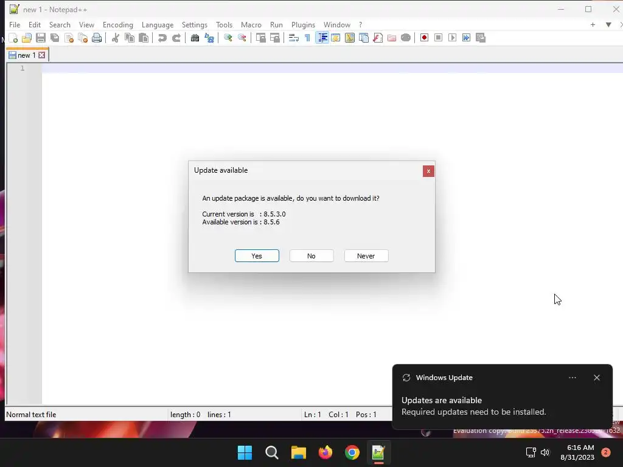Screen dimensions: 623x467
Task: Open the Plugins menu
Action: pyautogui.click(x=303, y=24)
